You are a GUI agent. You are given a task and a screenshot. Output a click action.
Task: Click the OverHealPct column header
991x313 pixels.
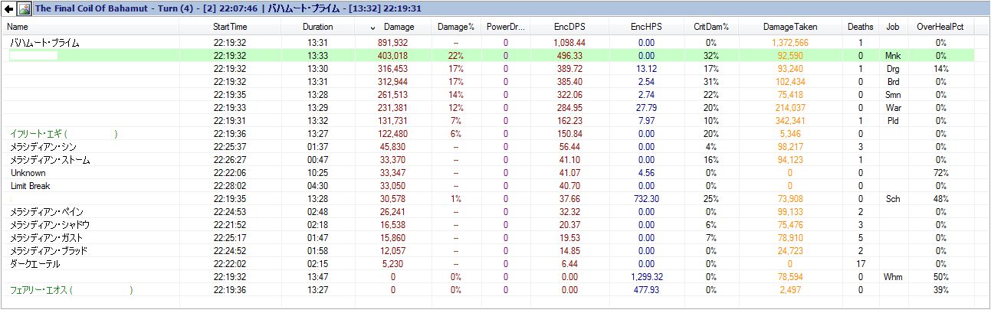(x=940, y=27)
